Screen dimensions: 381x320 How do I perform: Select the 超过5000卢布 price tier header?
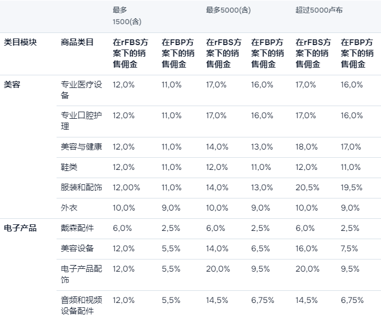coord(319,10)
